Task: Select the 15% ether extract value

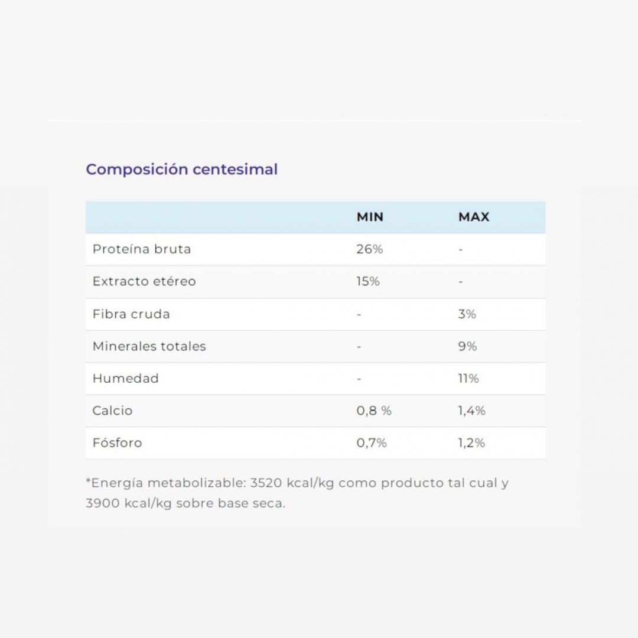Action: (x=368, y=282)
